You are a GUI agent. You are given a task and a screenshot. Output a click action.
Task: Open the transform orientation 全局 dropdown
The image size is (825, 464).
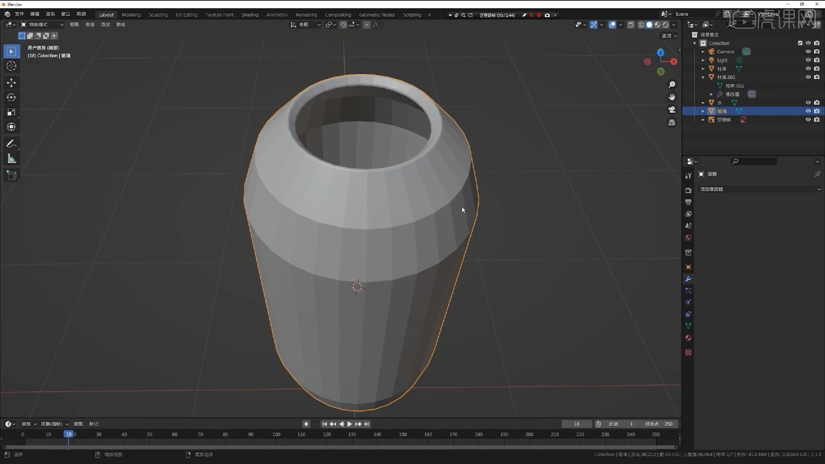click(x=306, y=25)
